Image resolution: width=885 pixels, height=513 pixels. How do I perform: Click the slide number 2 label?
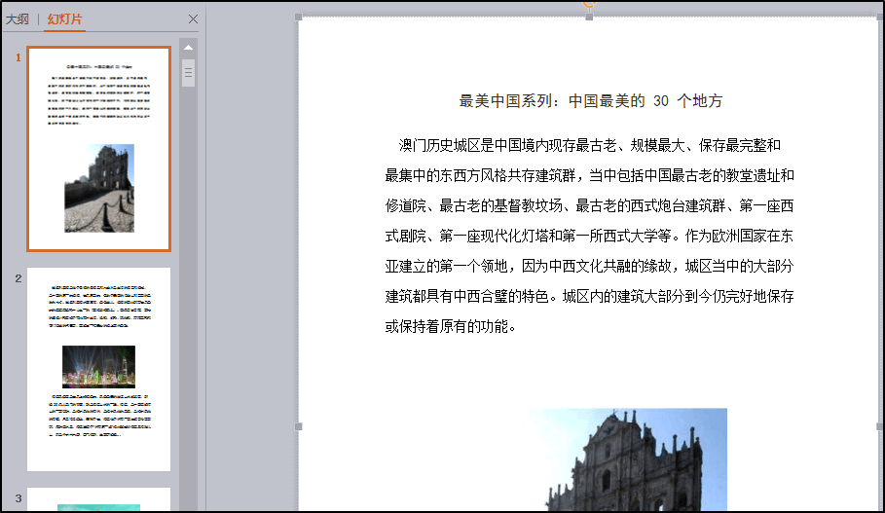pyautogui.click(x=18, y=278)
